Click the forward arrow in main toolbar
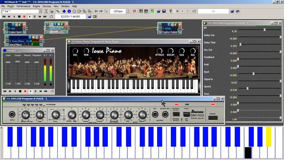The width and height of the screenshot is (284, 160). pyautogui.click(x=101, y=11)
